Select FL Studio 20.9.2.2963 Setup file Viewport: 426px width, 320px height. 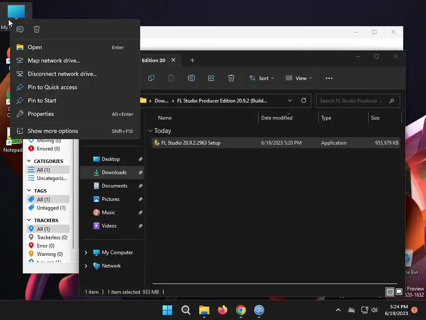pyautogui.click(x=276, y=143)
